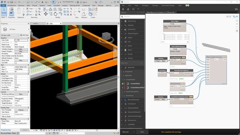240x135 pixels.
Task: Open the Architecture ribbon tab
Action: [12, 5]
